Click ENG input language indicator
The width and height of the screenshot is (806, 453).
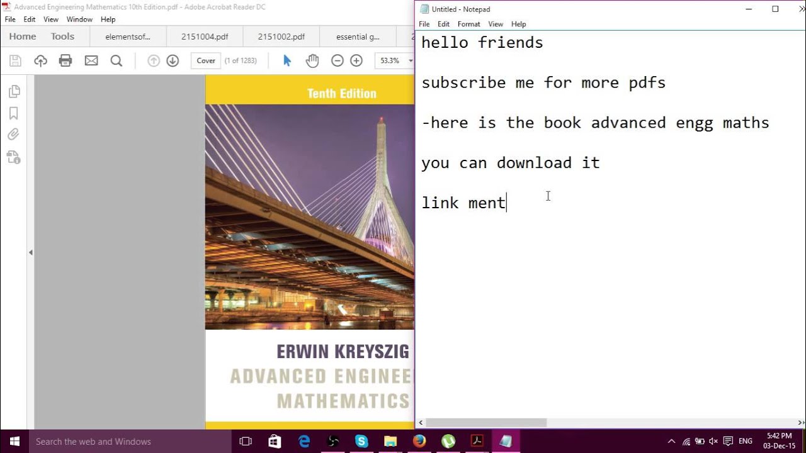click(x=746, y=442)
